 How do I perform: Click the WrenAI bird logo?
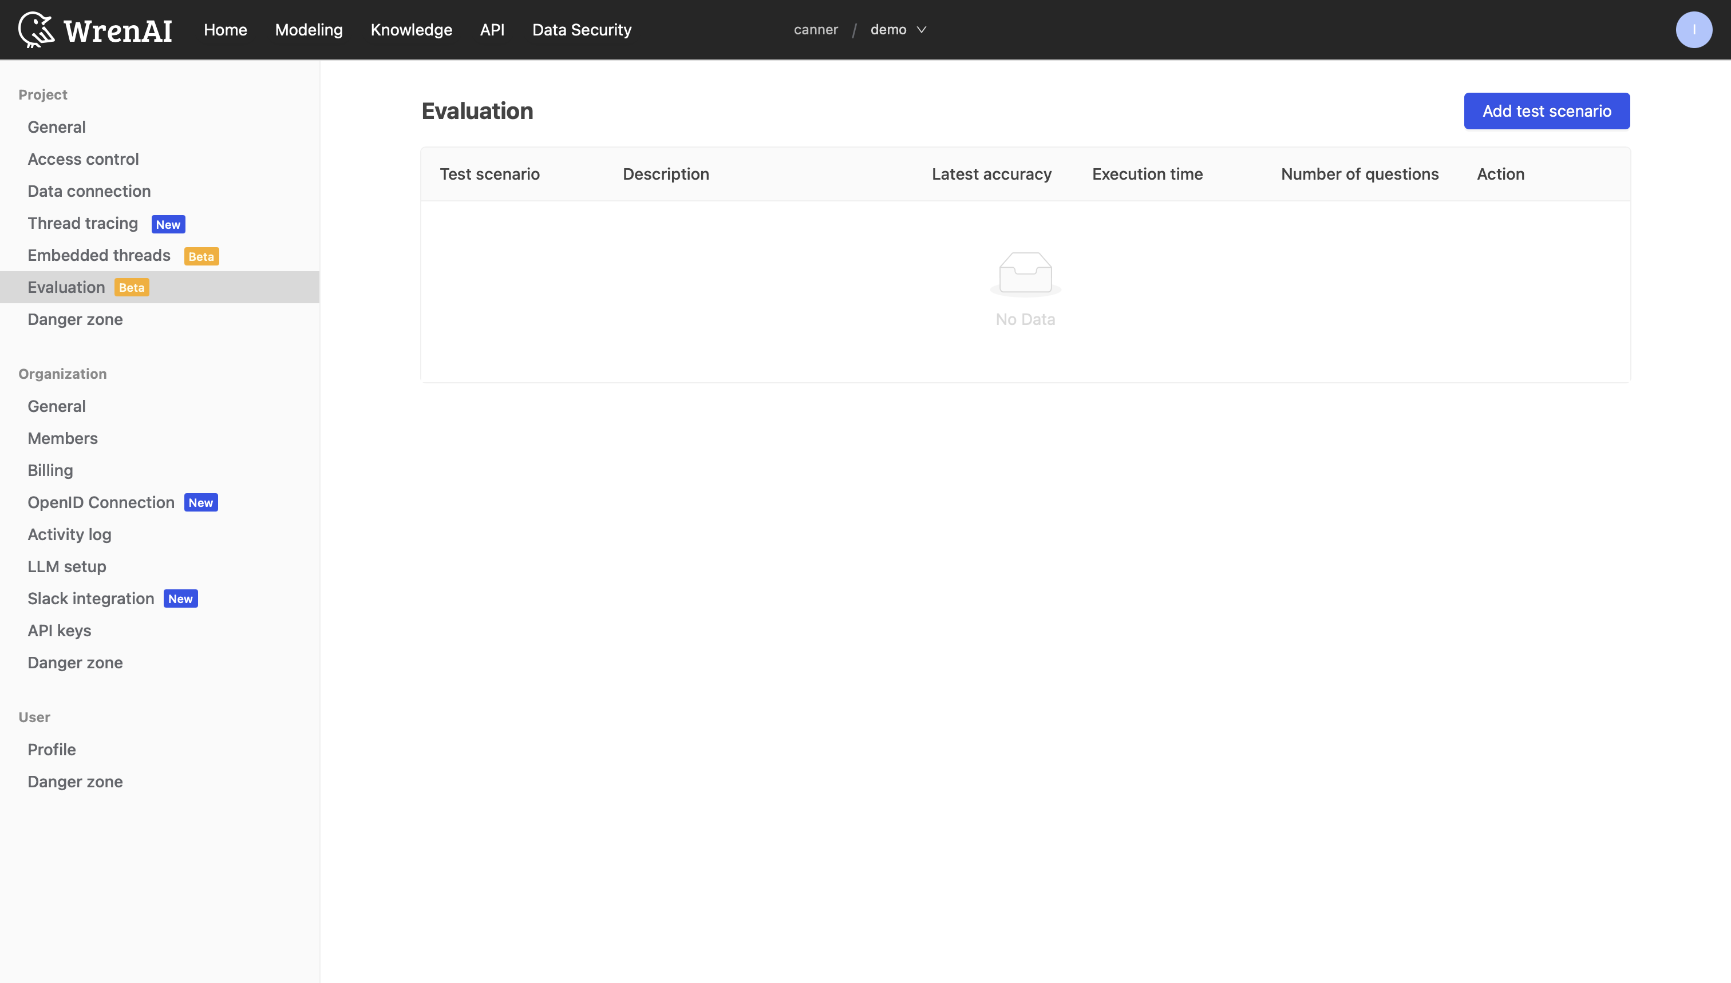37,30
